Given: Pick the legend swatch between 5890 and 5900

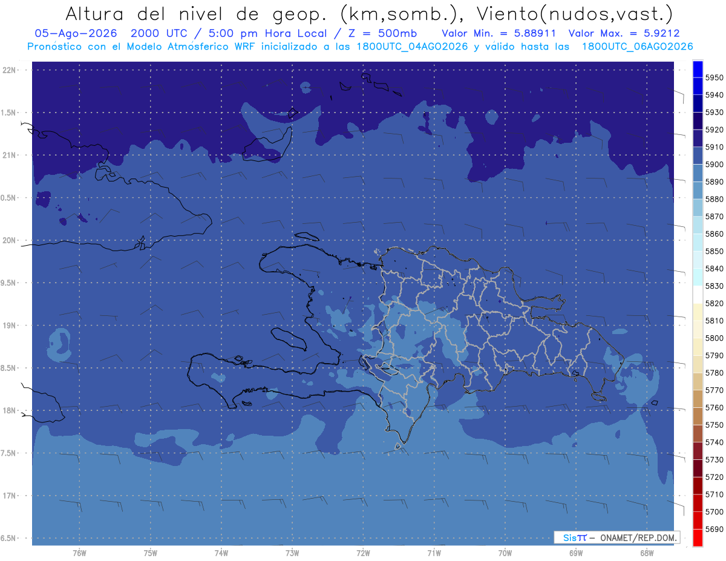Looking at the screenshot, I should click(697, 173).
